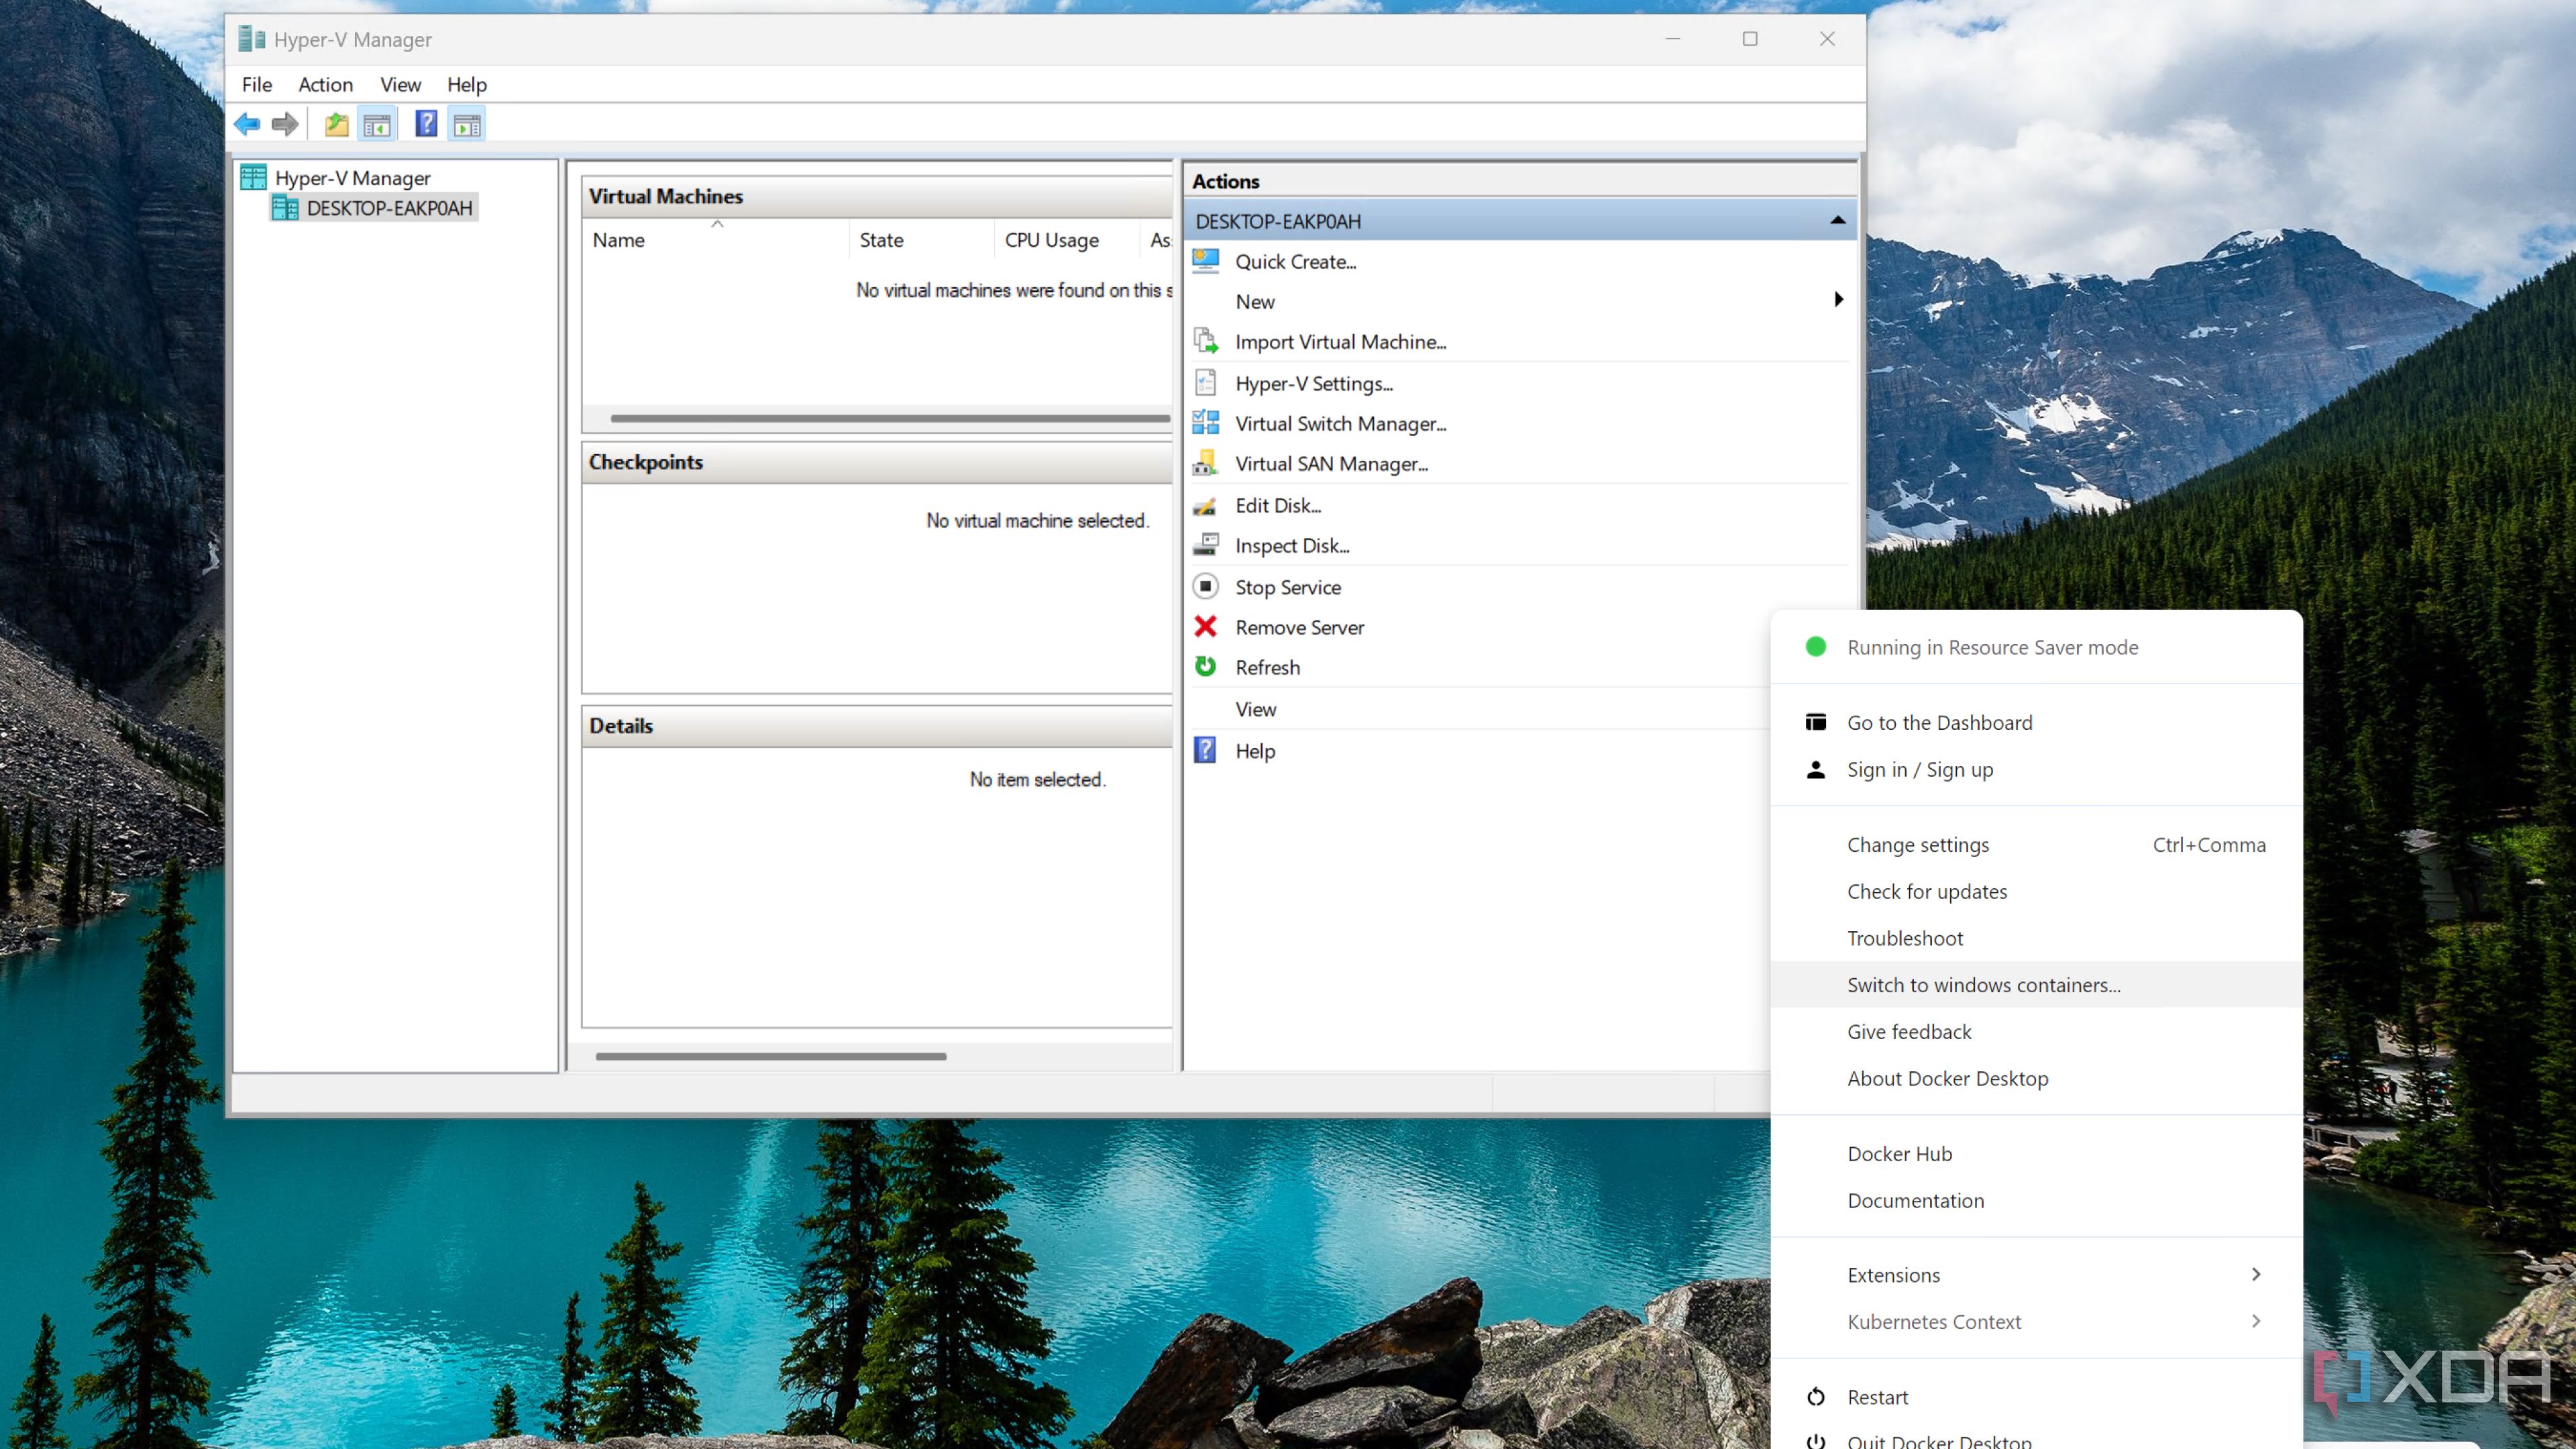Viewport: 2576px width, 1449px height.
Task: Click the green Resource Saver status dot
Action: tap(1816, 647)
